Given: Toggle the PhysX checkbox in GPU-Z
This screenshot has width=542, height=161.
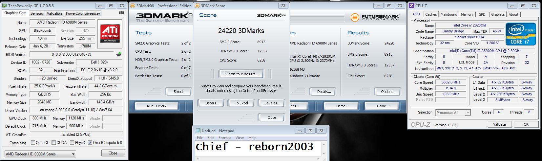Looking at the screenshot, I should [72, 143].
